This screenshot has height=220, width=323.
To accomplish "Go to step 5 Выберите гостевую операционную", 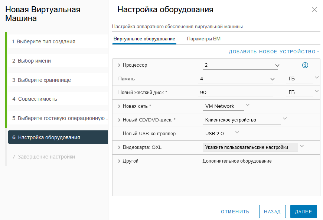I will pyautogui.click(x=58, y=118).
